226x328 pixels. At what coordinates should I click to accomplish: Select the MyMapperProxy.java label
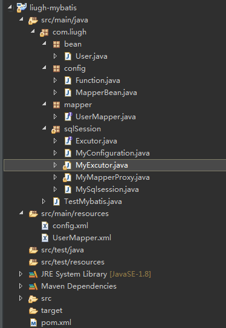112,177
